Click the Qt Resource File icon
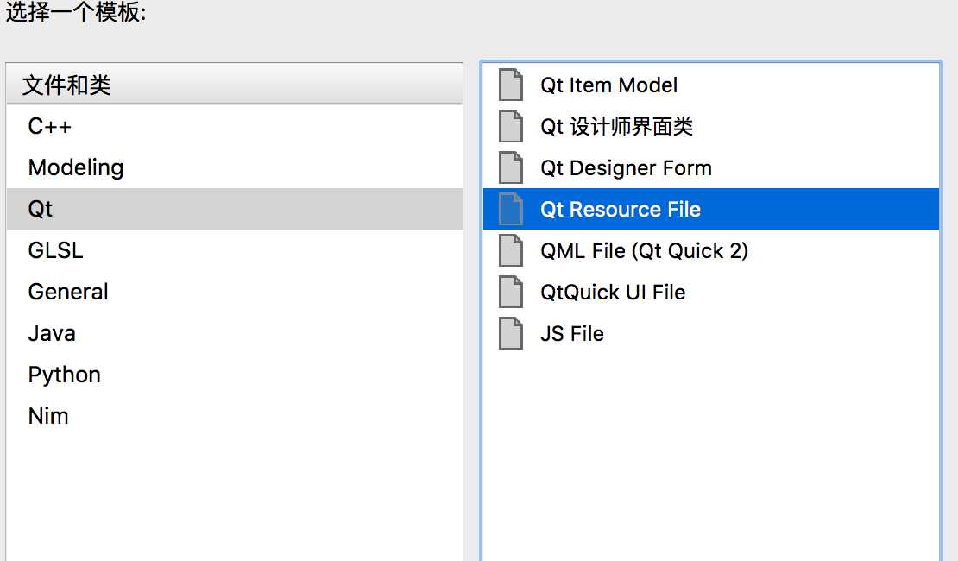 [511, 209]
